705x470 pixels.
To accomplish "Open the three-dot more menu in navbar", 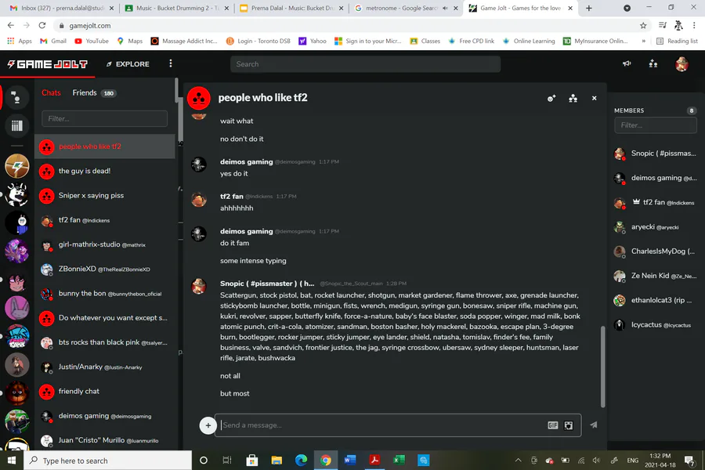I will (171, 63).
